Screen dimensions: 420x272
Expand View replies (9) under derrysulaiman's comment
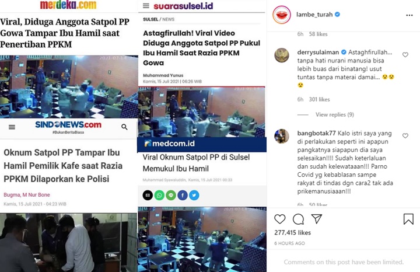[x=335, y=115]
